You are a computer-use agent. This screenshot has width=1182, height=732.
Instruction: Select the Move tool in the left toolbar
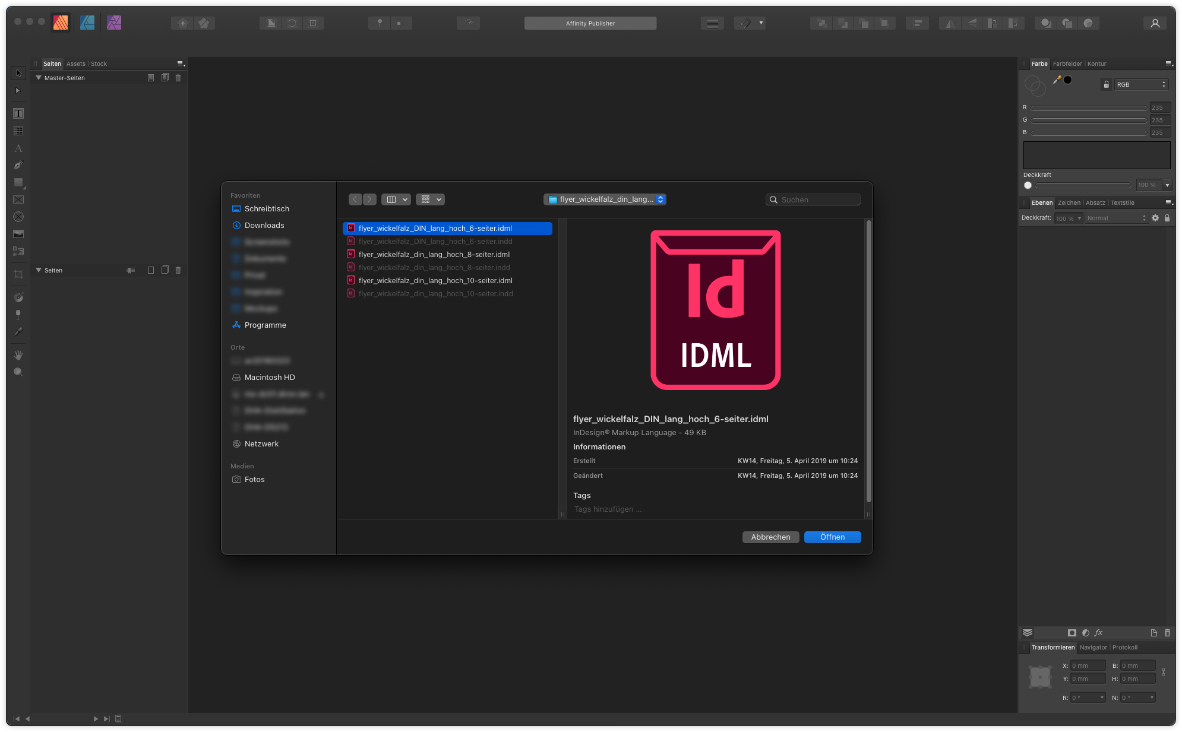click(x=18, y=73)
